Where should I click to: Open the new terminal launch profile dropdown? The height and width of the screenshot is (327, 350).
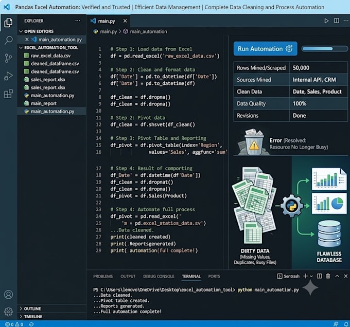311,277
